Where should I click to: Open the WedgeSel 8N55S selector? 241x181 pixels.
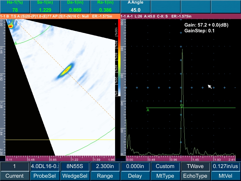75,166
